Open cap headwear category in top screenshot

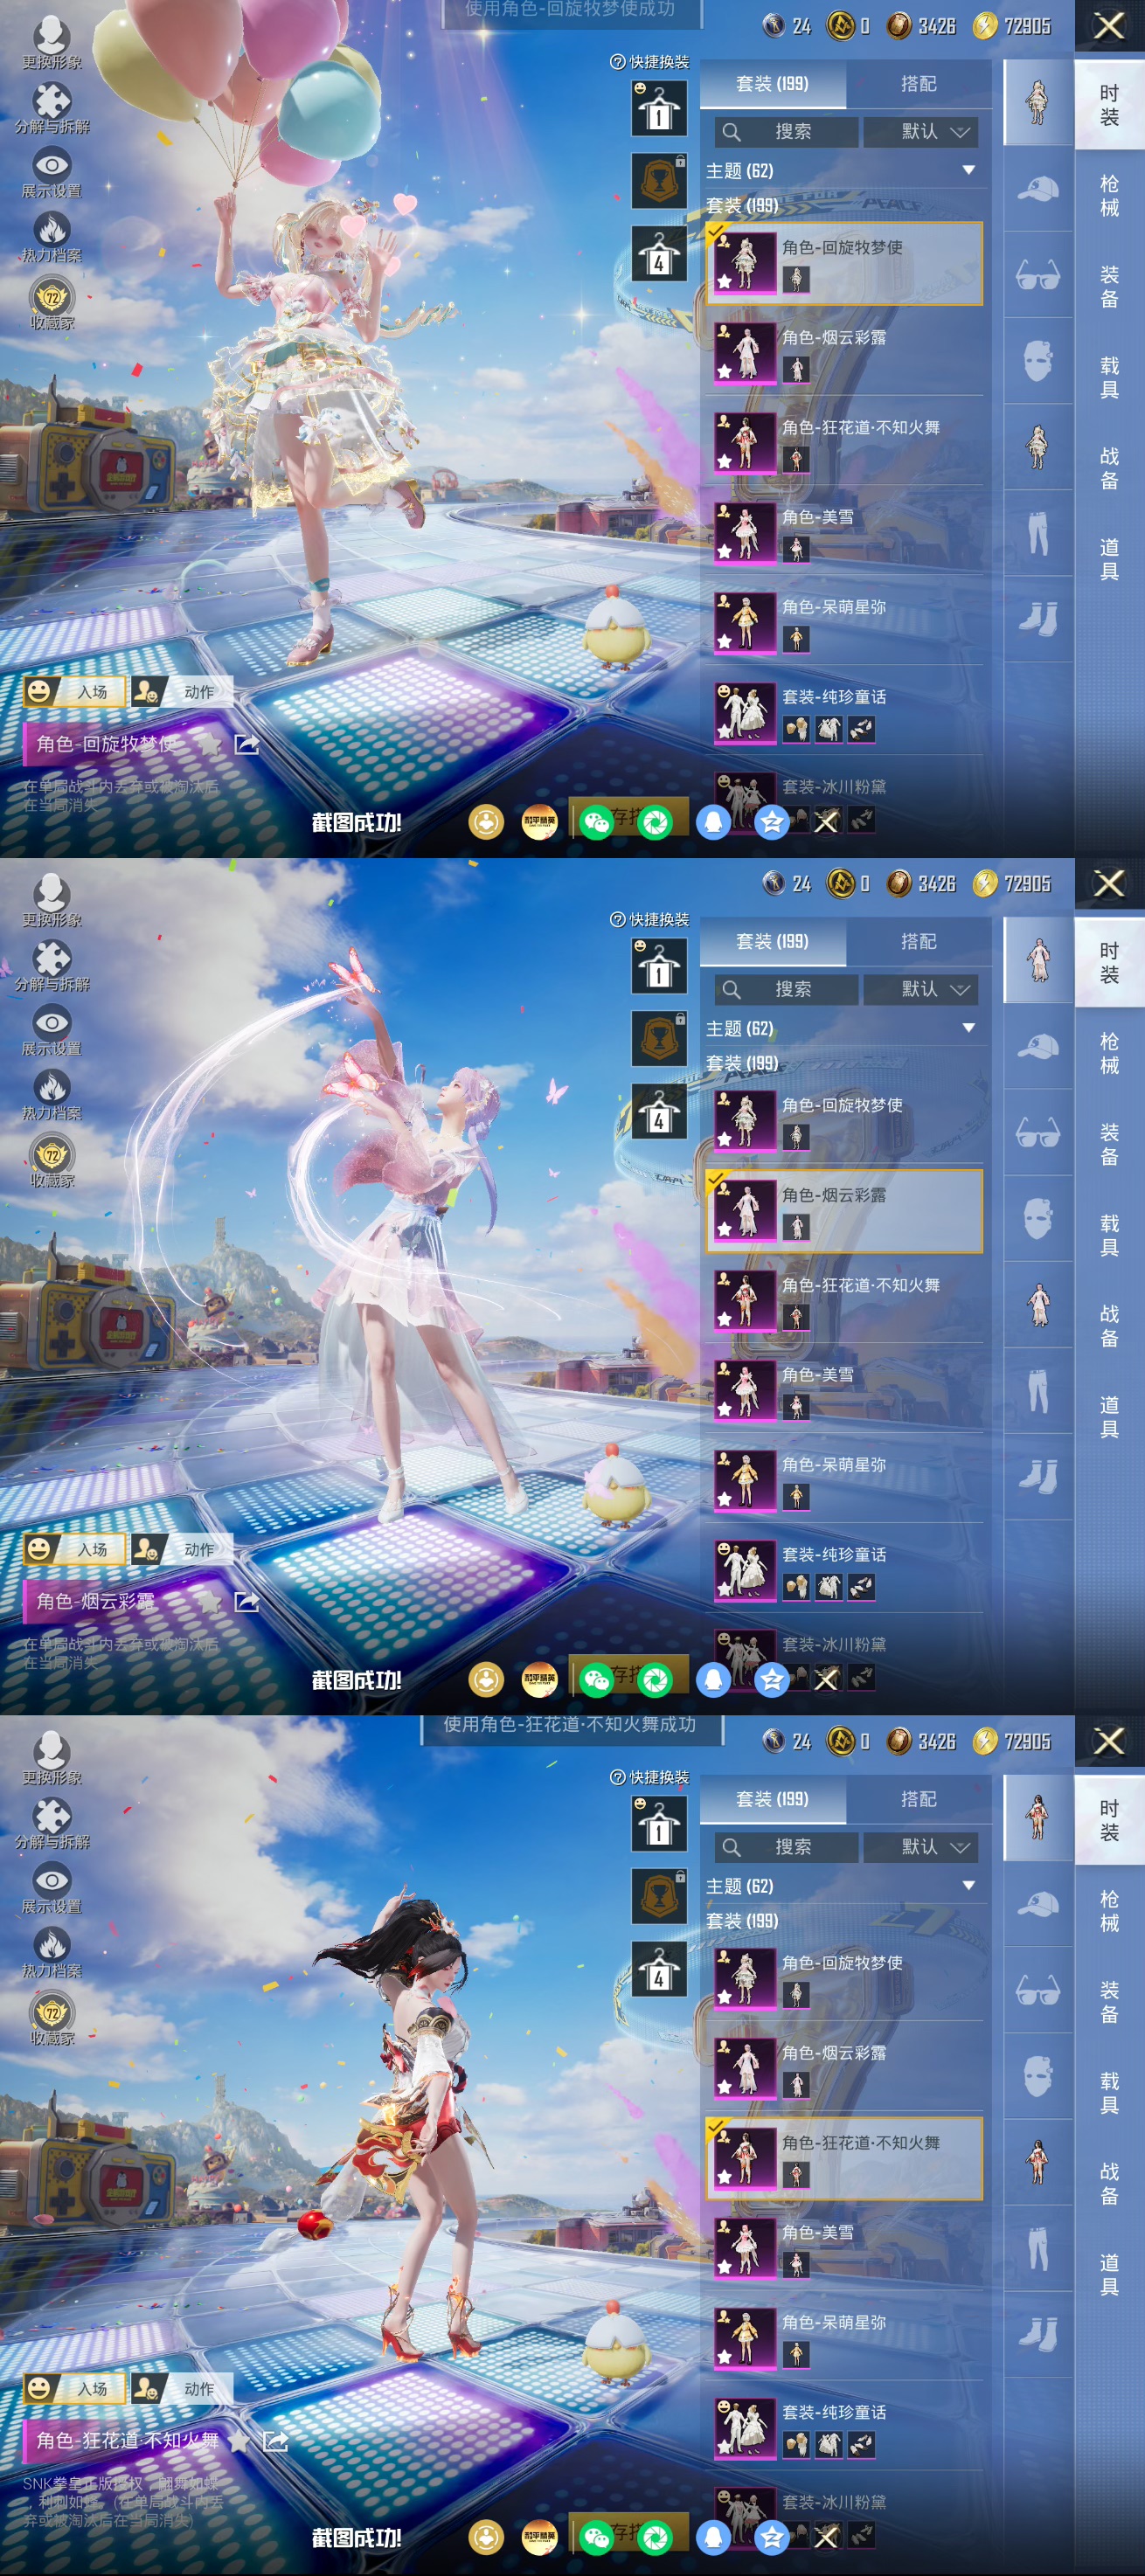pos(1038,189)
